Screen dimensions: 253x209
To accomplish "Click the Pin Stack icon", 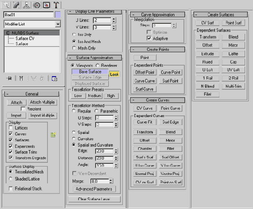I will [9, 78].
